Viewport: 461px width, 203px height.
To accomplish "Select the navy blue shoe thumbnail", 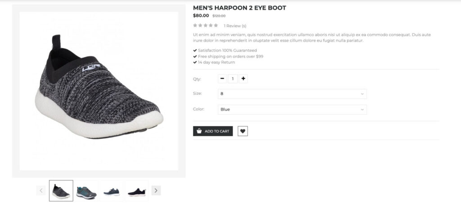I will coord(112,191).
